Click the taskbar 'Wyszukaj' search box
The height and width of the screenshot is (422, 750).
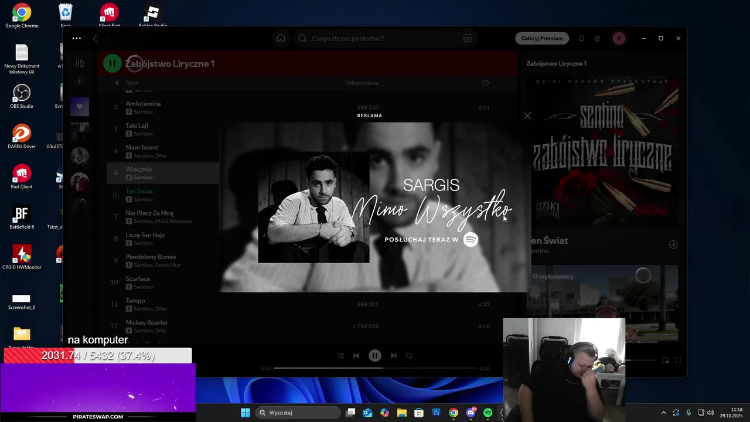point(298,413)
